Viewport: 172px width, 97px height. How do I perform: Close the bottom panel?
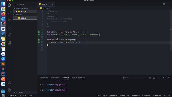pyautogui.click(x=168, y=78)
